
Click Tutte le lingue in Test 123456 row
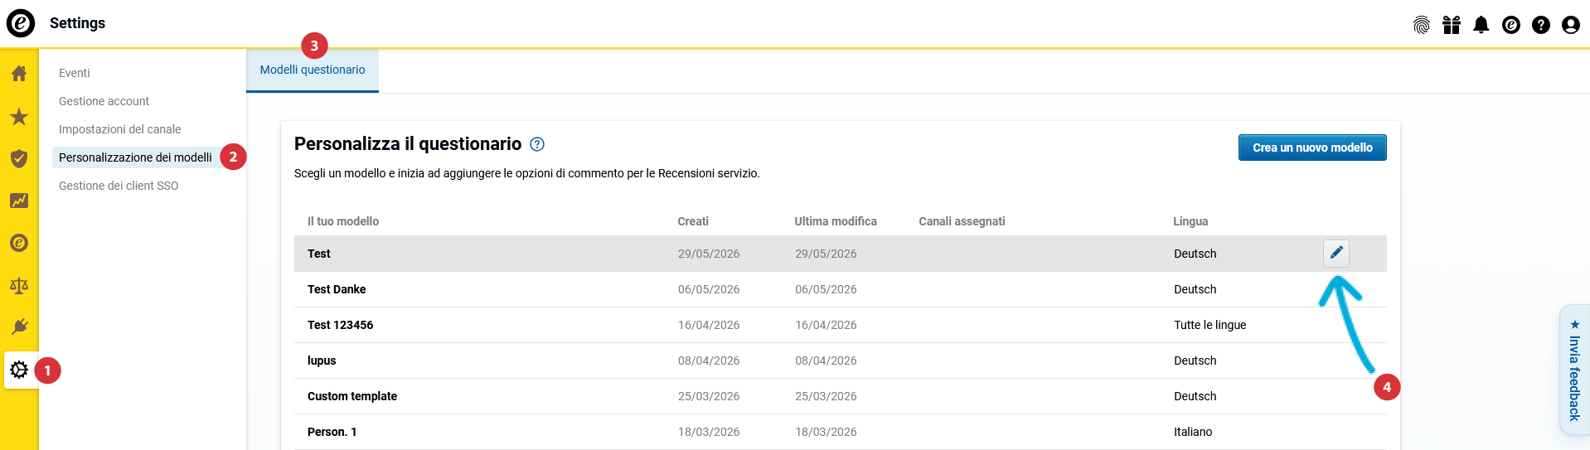click(1210, 325)
